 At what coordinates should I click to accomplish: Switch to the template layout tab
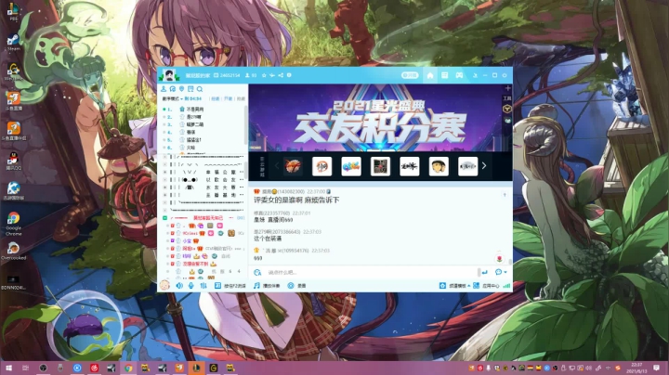444,75
